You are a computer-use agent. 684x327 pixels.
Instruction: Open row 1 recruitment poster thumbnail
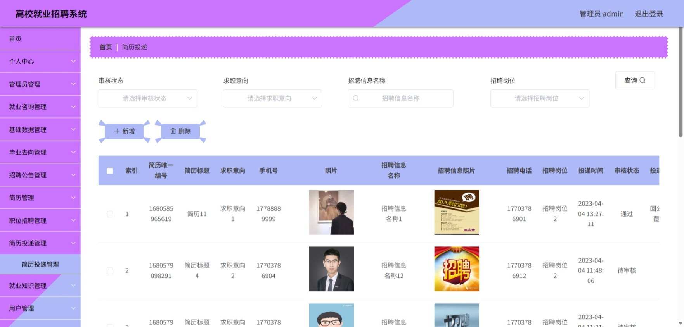(x=457, y=212)
